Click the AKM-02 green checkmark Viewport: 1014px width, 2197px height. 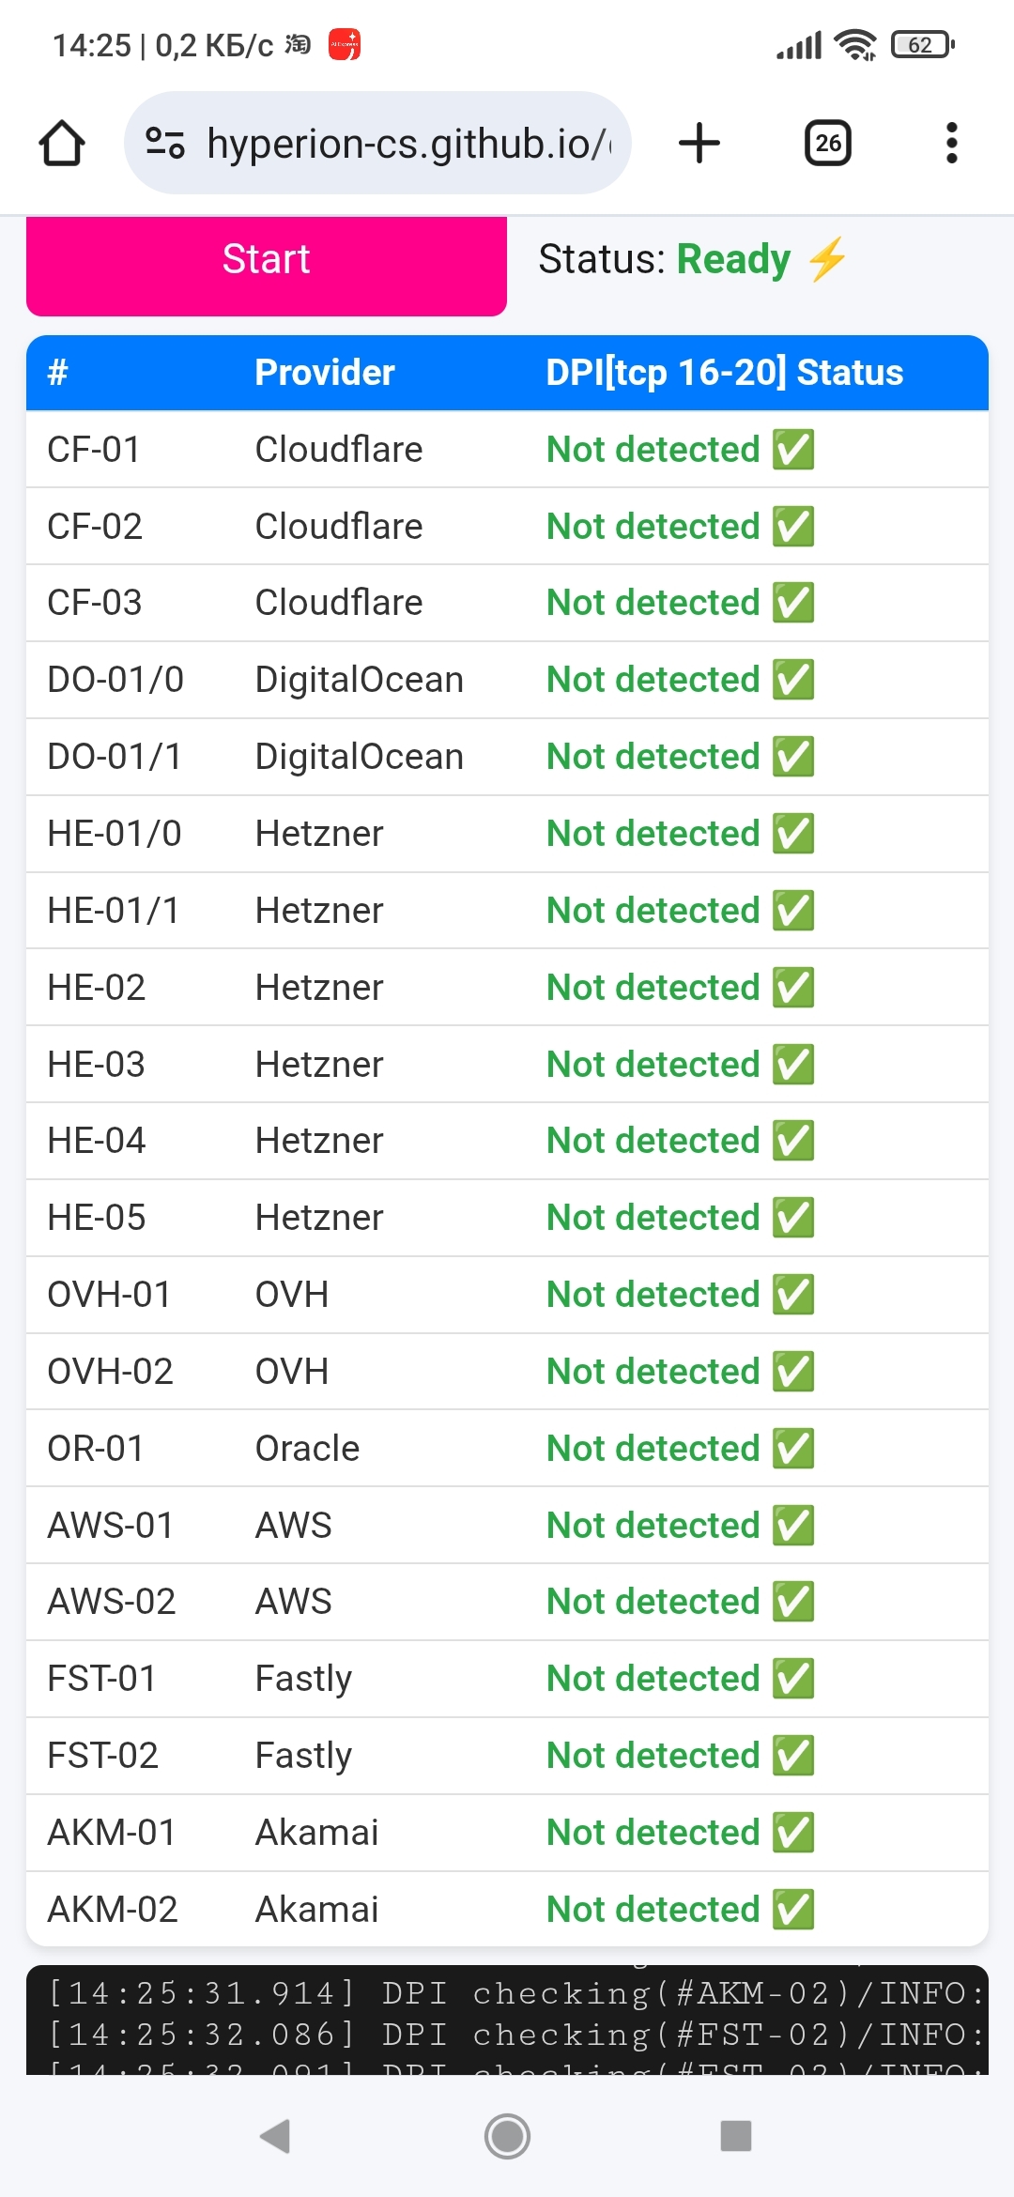(793, 1910)
